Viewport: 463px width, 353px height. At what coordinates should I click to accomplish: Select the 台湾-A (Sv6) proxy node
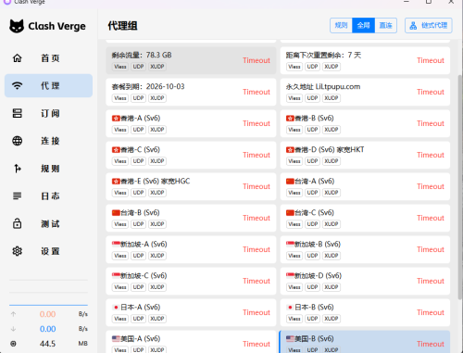point(365,186)
